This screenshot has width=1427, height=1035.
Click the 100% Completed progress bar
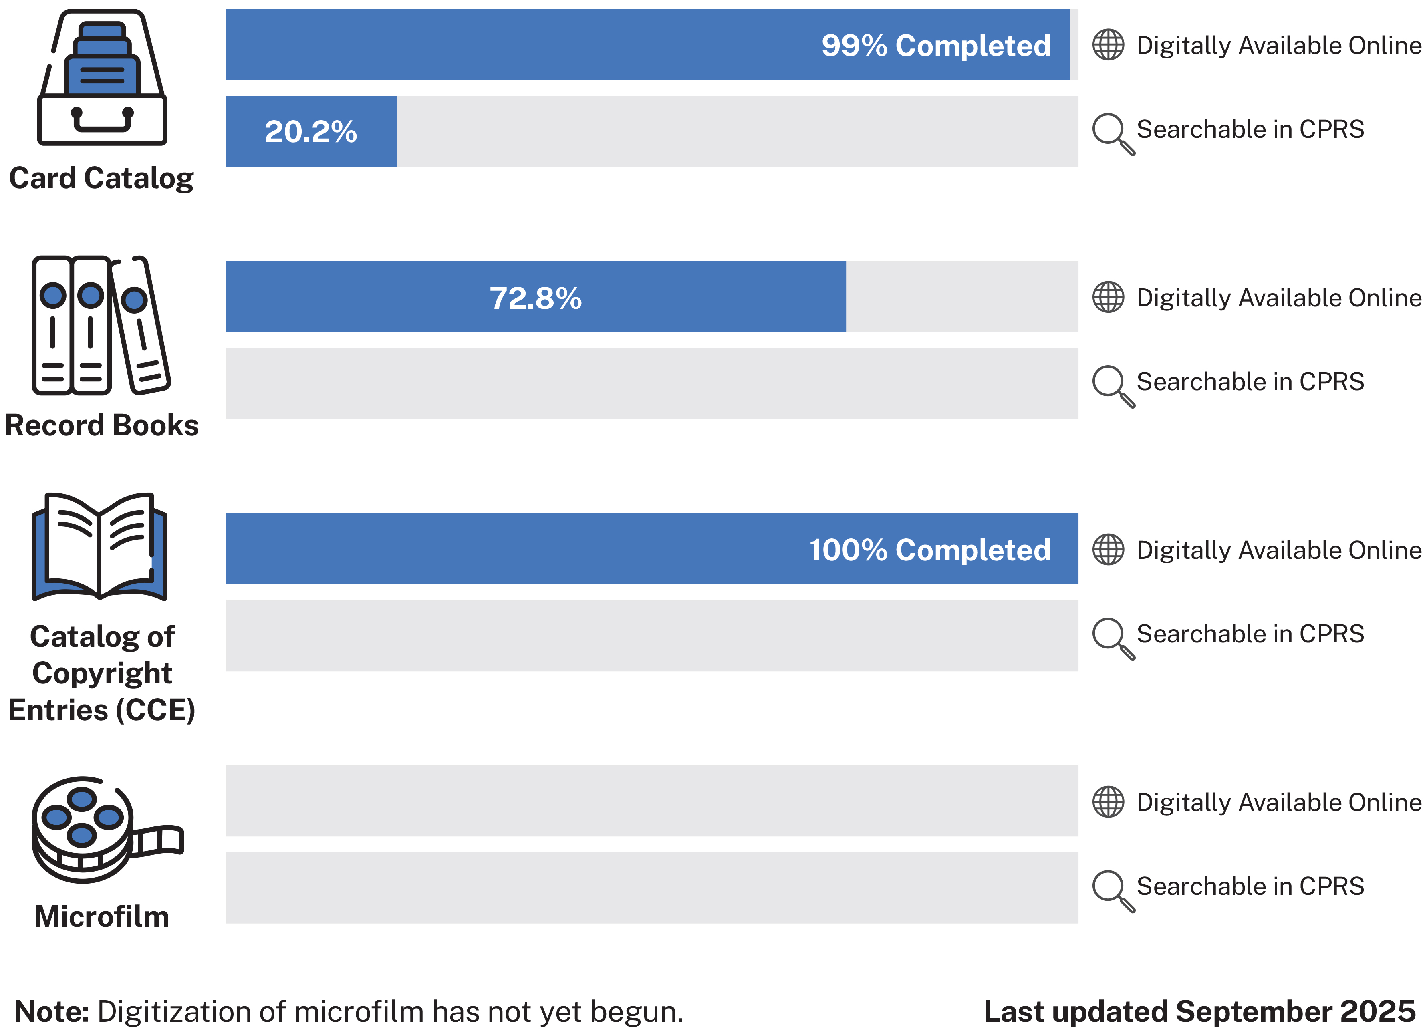[x=651, y=549]
